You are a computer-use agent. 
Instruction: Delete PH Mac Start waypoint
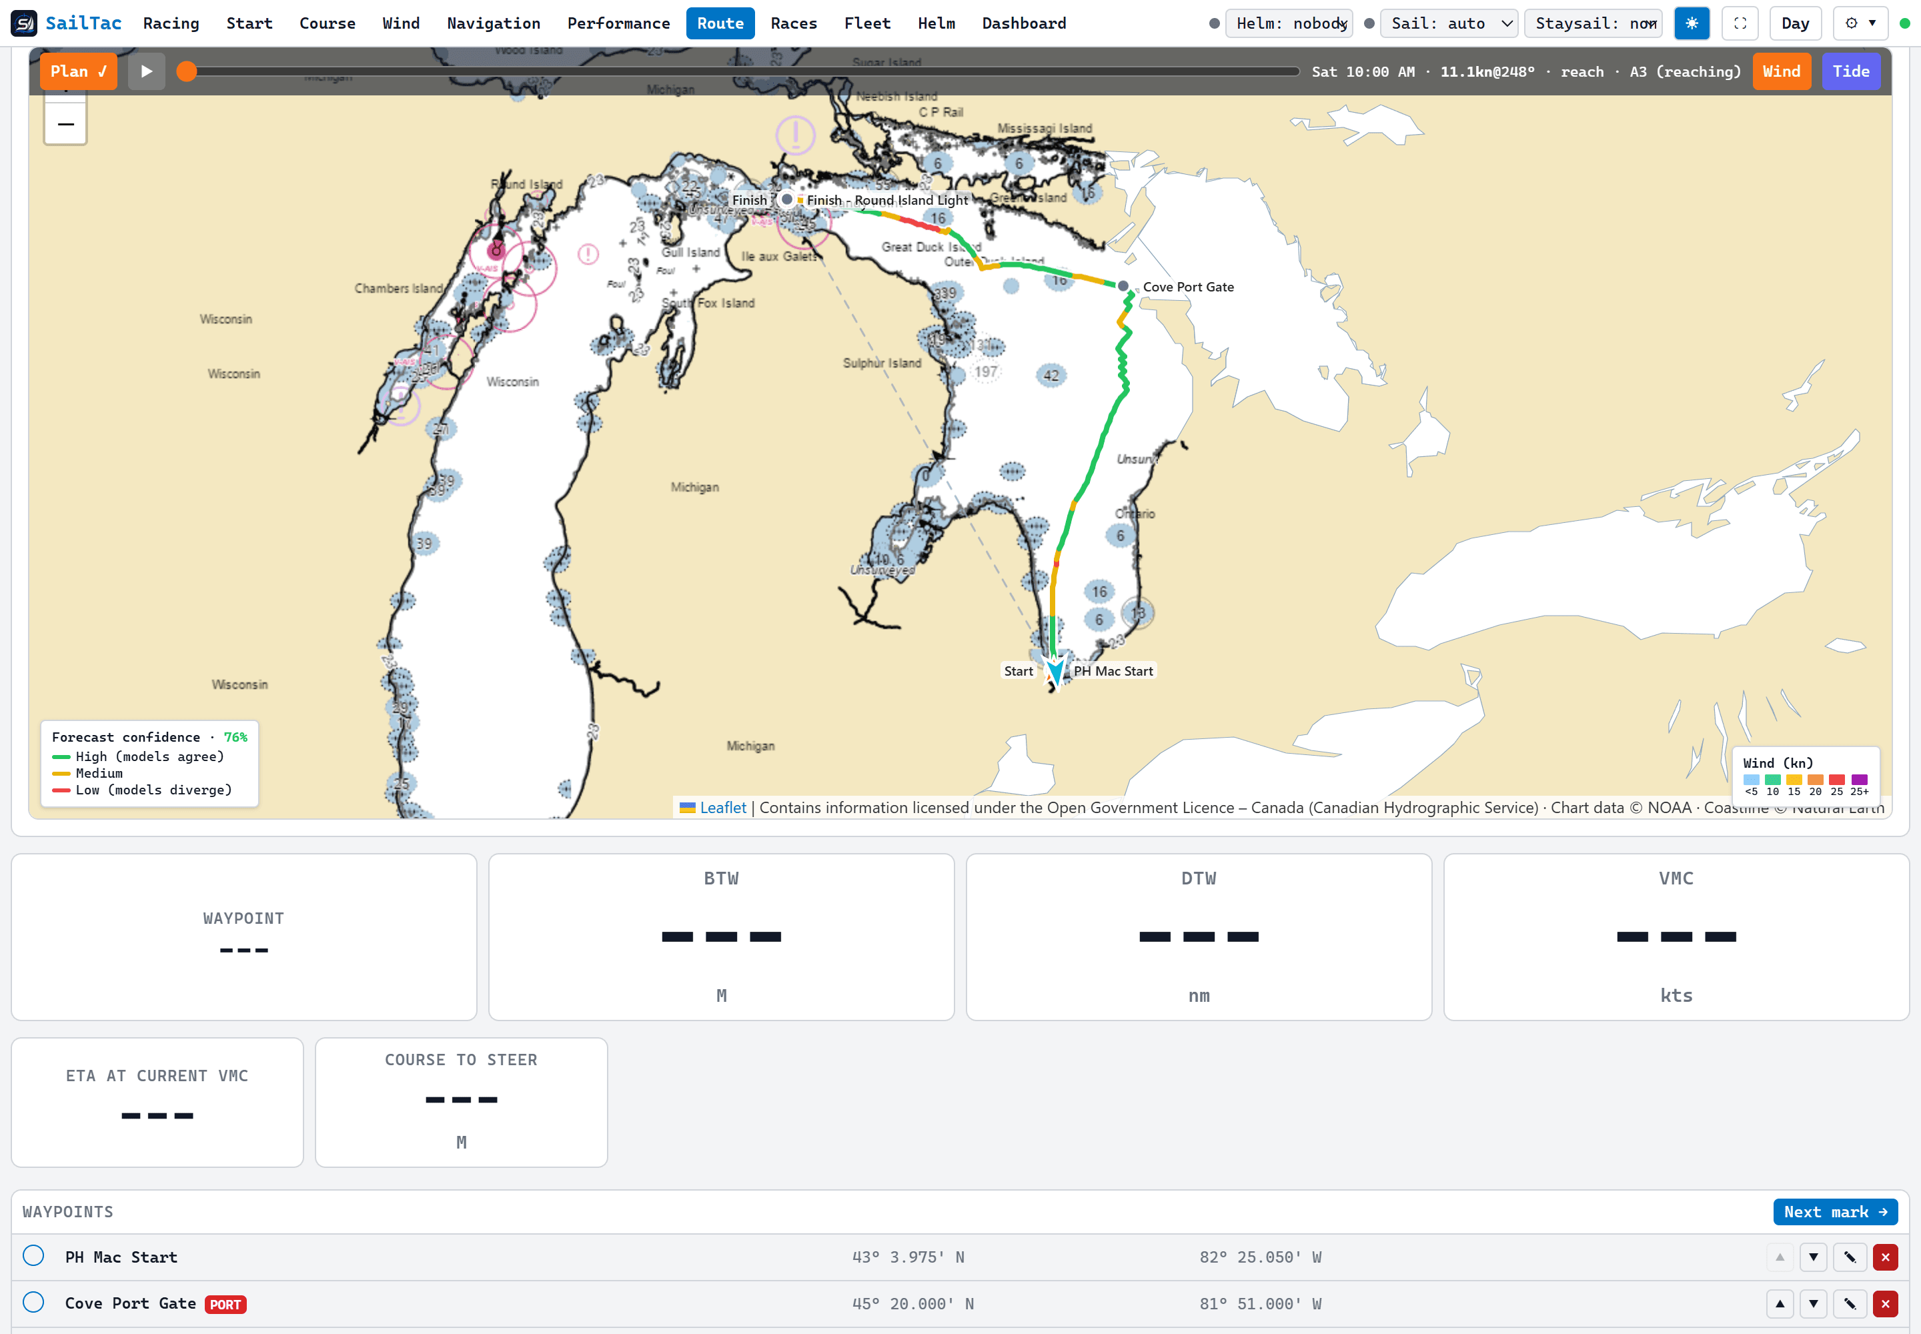pyautogui.click(x=1885, y=1257)
